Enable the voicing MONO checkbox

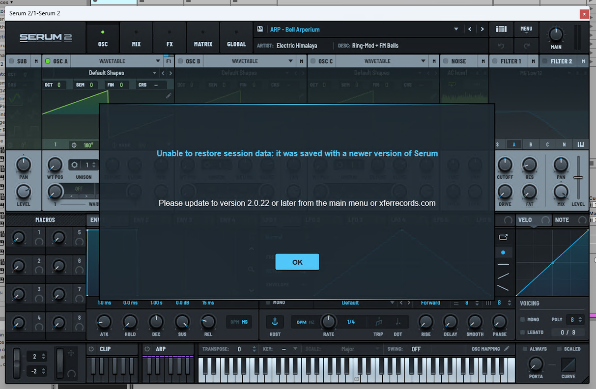click(523, 320)
